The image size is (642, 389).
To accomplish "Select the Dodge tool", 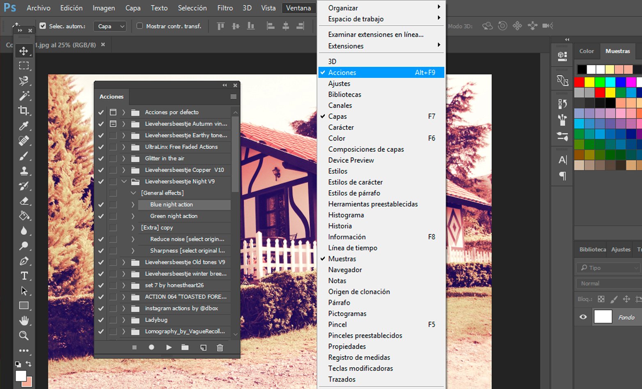I will pos(24,246).
